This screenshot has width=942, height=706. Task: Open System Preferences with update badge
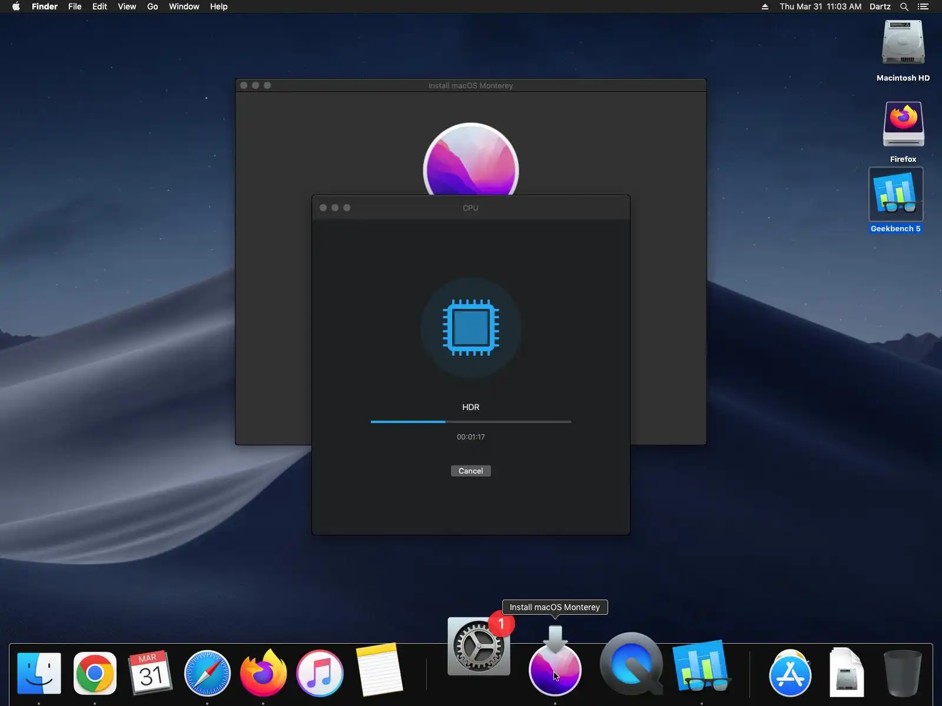[479, 646]
